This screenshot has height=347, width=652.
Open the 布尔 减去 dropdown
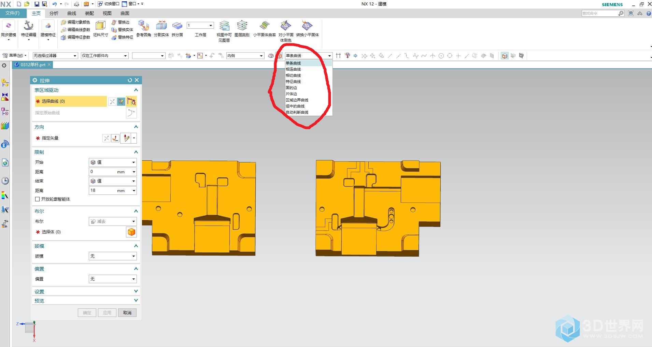pyautogui.click(x=113, y=221)
